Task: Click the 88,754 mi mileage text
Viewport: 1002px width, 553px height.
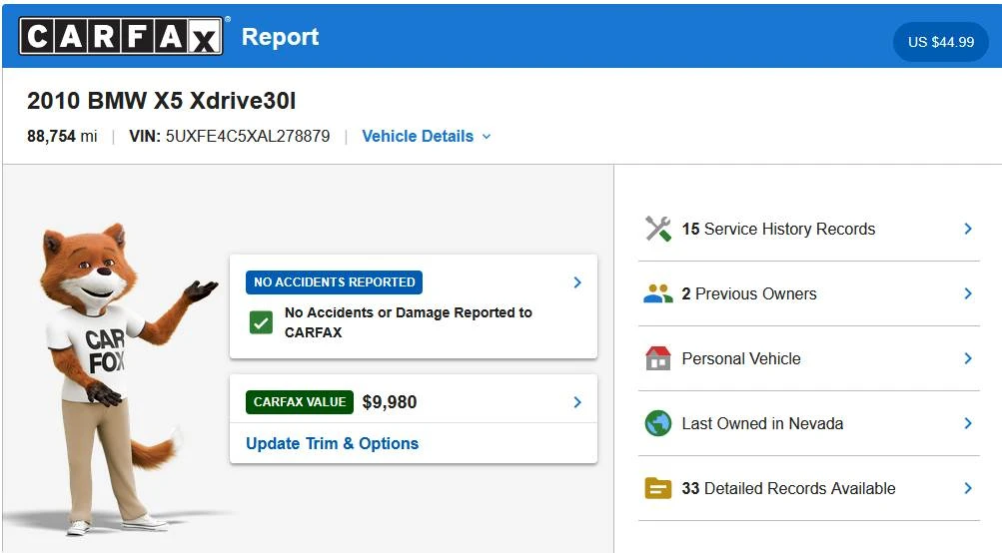Action: 62,136
